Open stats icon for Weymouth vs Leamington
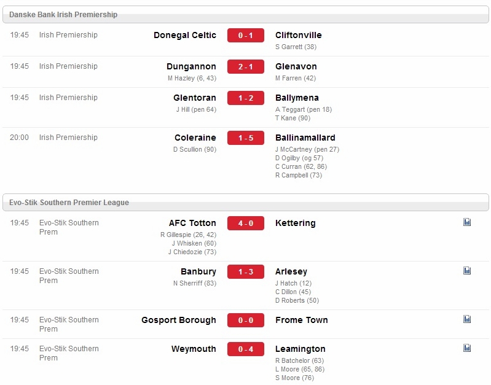This screenshot has width=491, height=385. 467,348
